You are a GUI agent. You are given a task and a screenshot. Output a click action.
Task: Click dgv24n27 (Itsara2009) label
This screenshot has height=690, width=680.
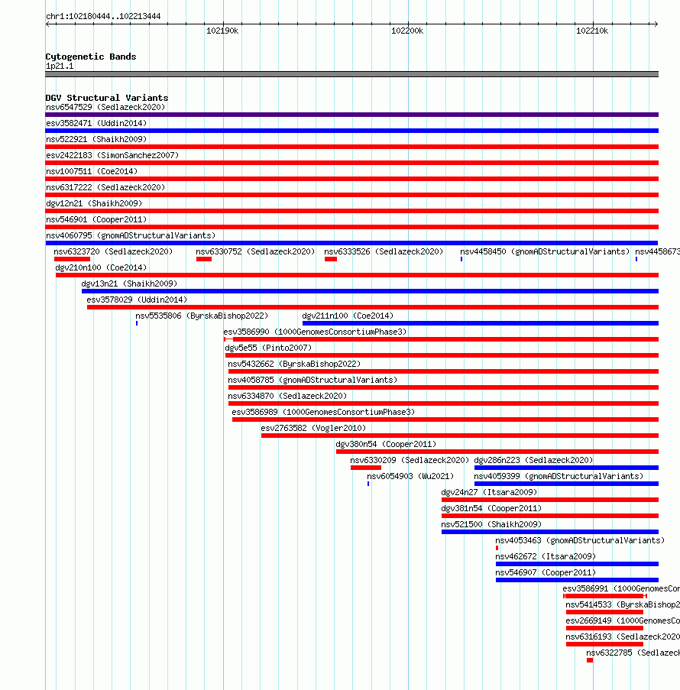click(490, 492)
